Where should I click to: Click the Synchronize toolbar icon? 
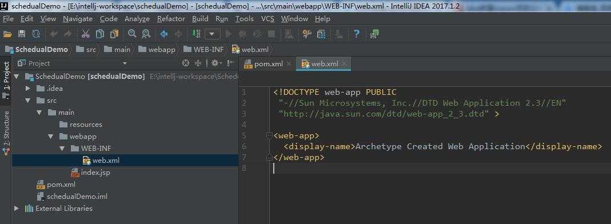[36, 34]
